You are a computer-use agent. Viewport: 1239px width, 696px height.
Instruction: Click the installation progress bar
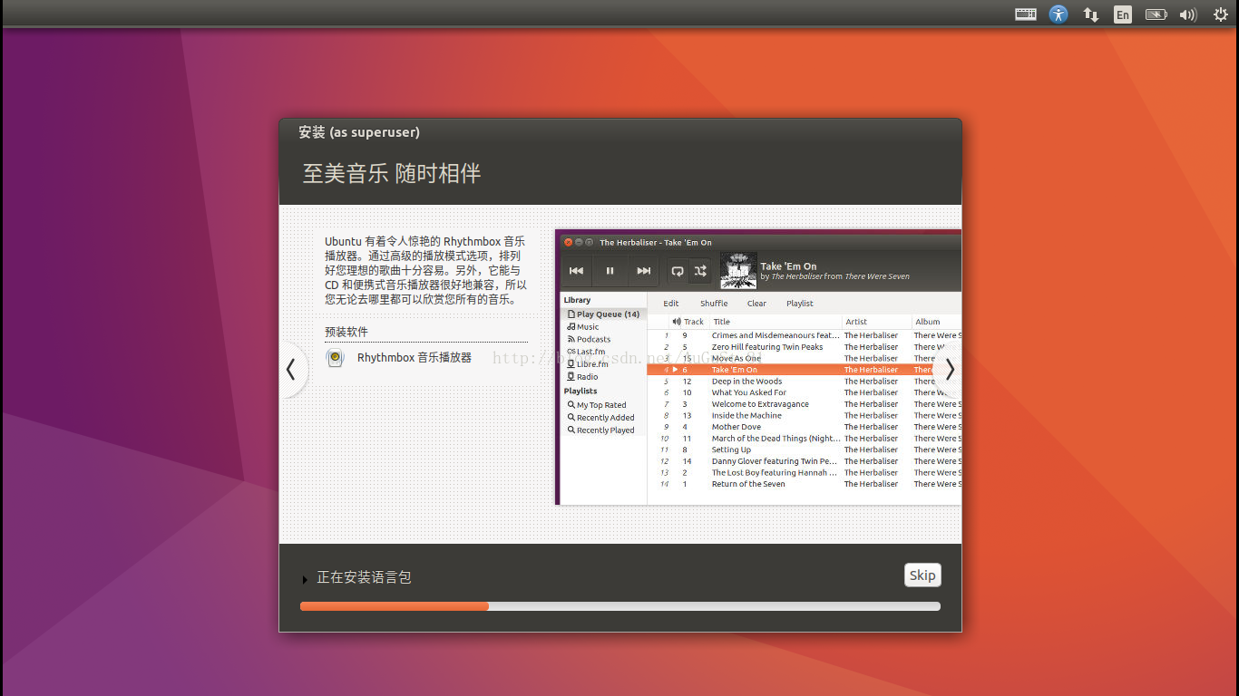[620, 606]
